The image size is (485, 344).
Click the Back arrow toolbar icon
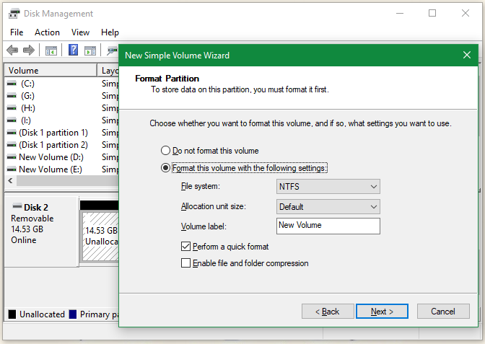point(12,50)
